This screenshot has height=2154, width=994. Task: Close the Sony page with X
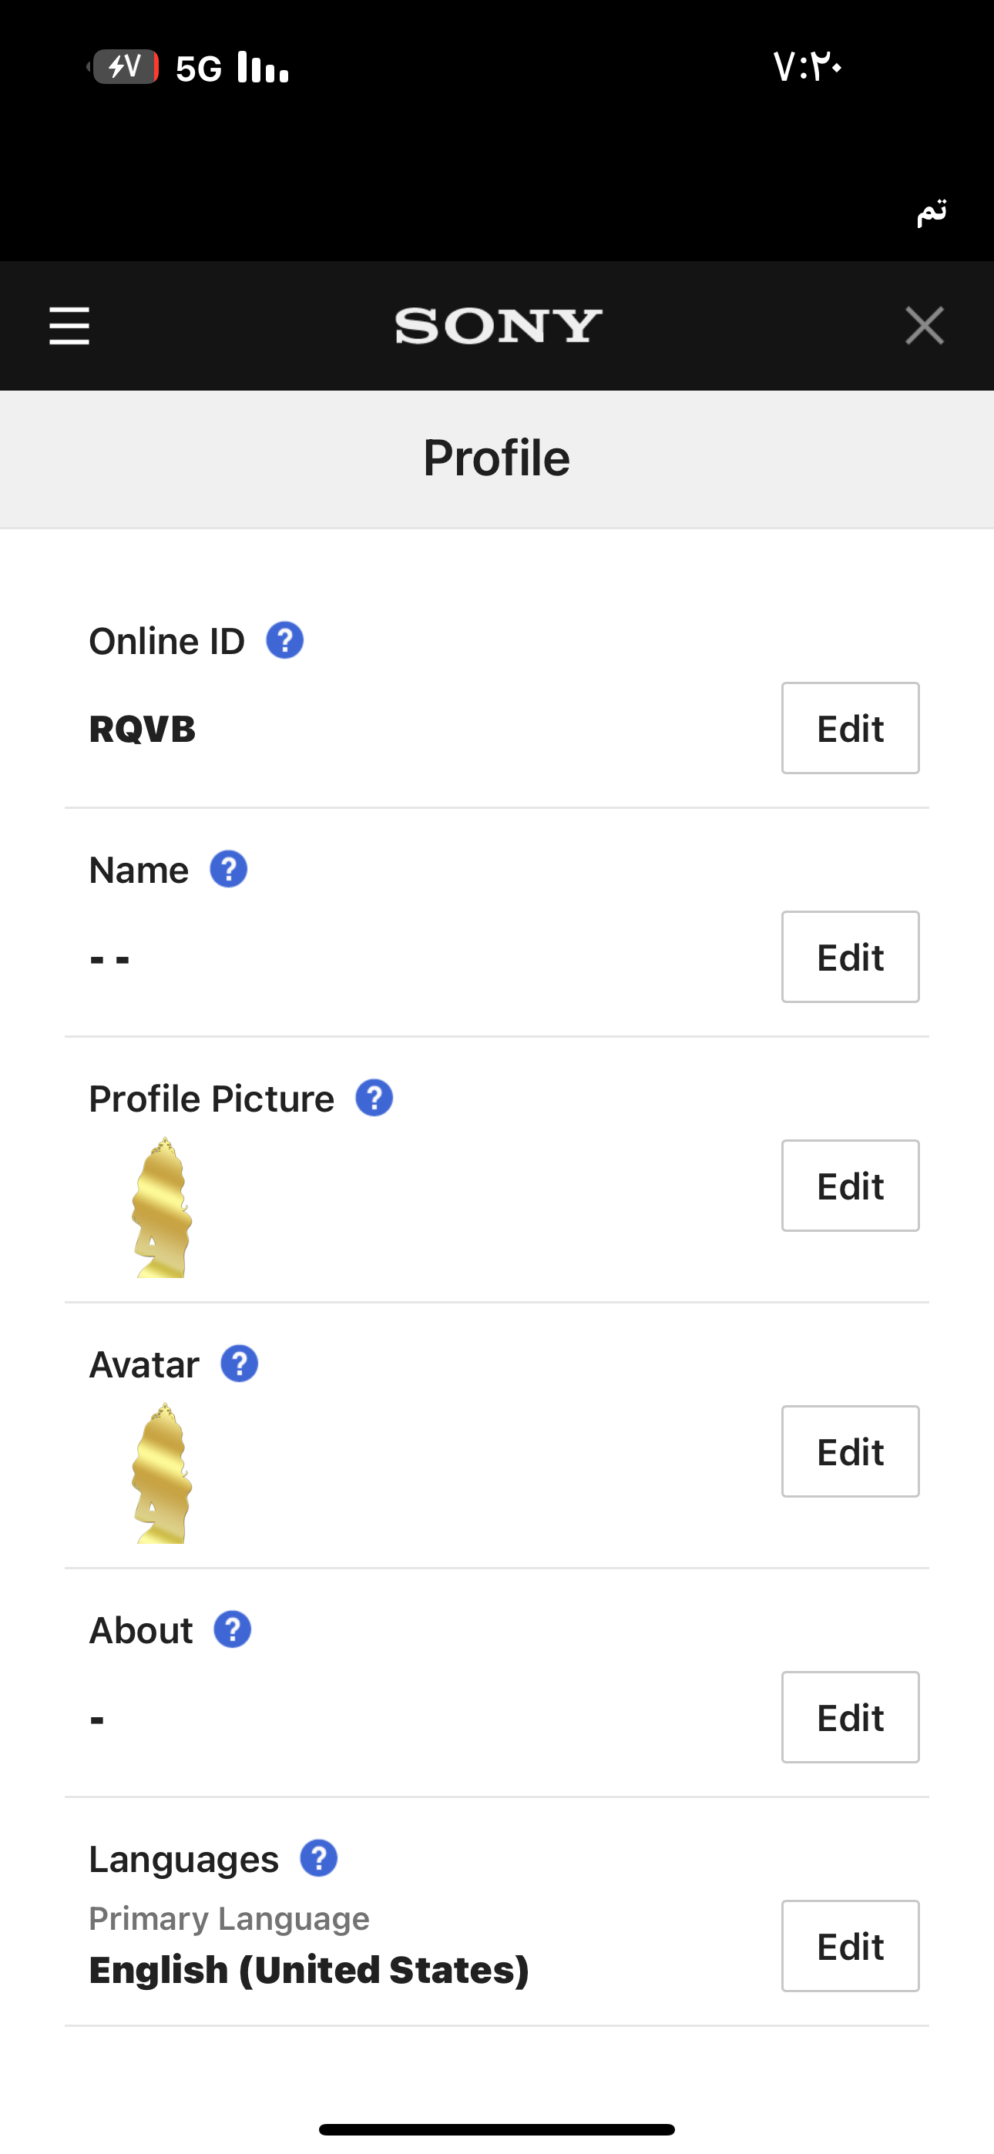click(924, 325)
